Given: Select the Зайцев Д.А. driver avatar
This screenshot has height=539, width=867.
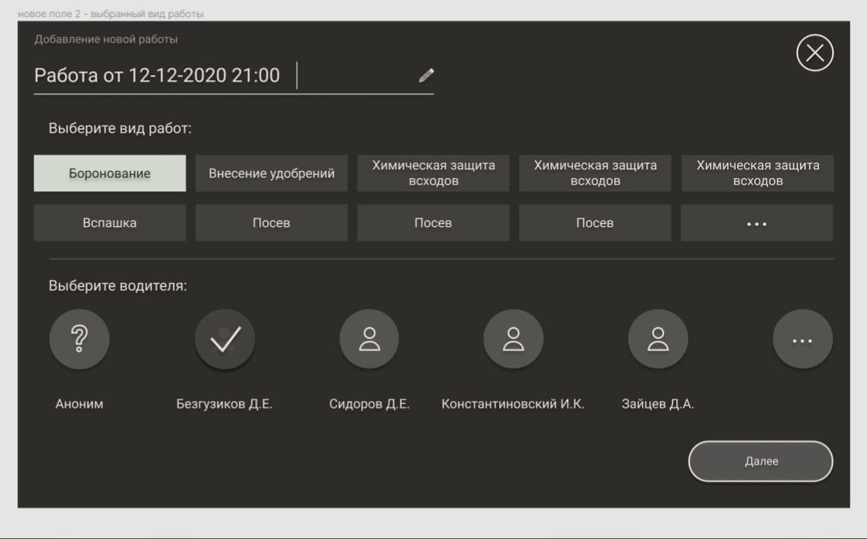Looking at the screenshot, I should pos(658,340).
